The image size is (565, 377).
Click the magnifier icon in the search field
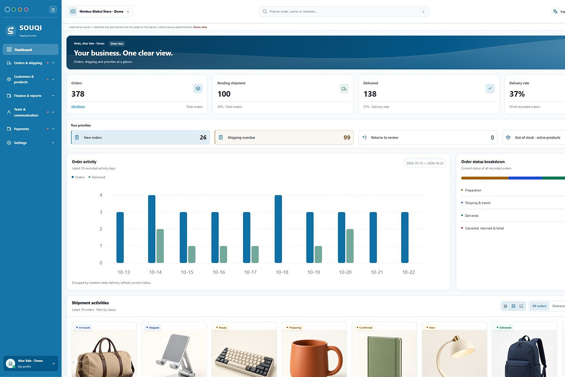click(x=265, y=11)
